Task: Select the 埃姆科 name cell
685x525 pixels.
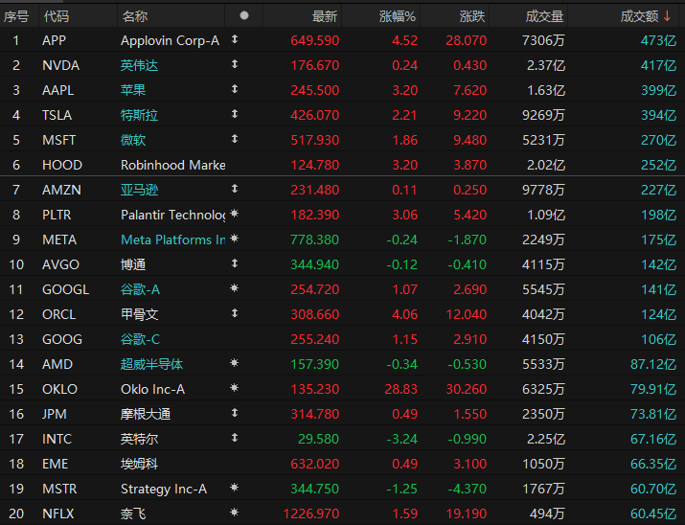Action: point(139,464)
